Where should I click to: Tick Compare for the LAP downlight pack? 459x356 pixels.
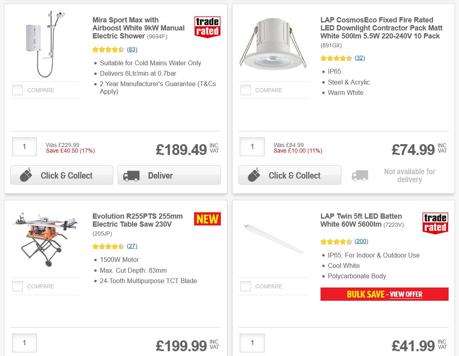pyautogui.click(x=245, y=90)
